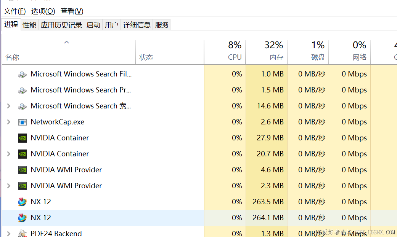Image resolution: width=397 pixels, height=237 pixels.
Task: Click the NVIDIA Container icon at 20.7 MB
Action: tap(22, 154)
